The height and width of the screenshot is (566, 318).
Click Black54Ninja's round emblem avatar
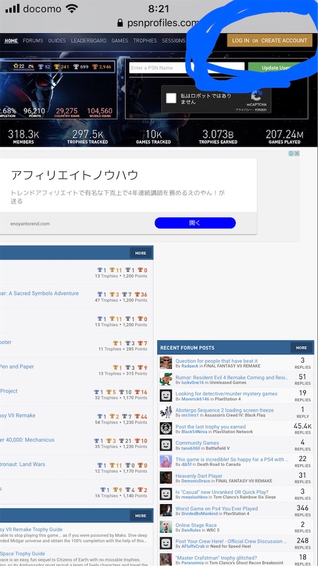click(x=166, y=428)
